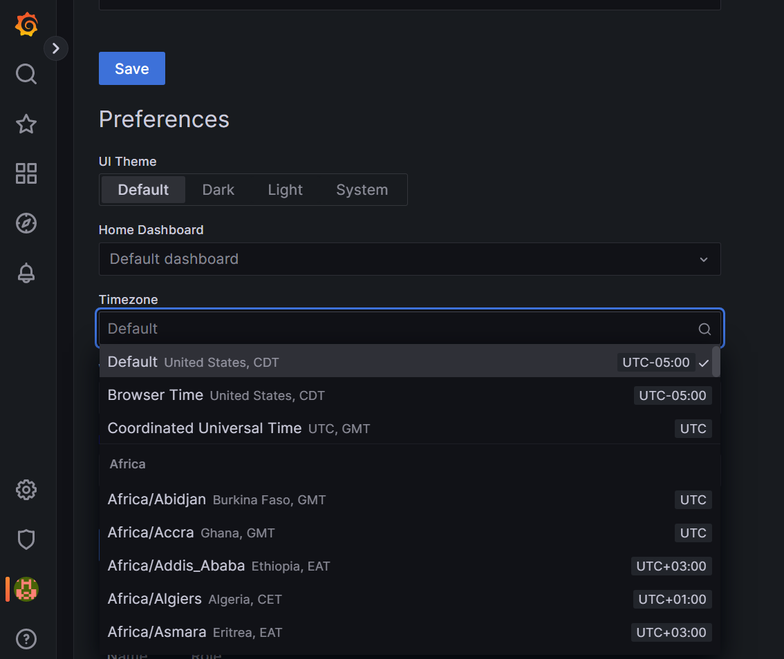Expand the navigation sidebar with the arrow
Viewport: 784px width, 659px height.
pyautogui.click(x=56, y=48)
